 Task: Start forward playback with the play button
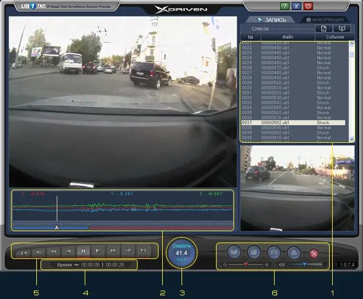click(x=98, y=251)
